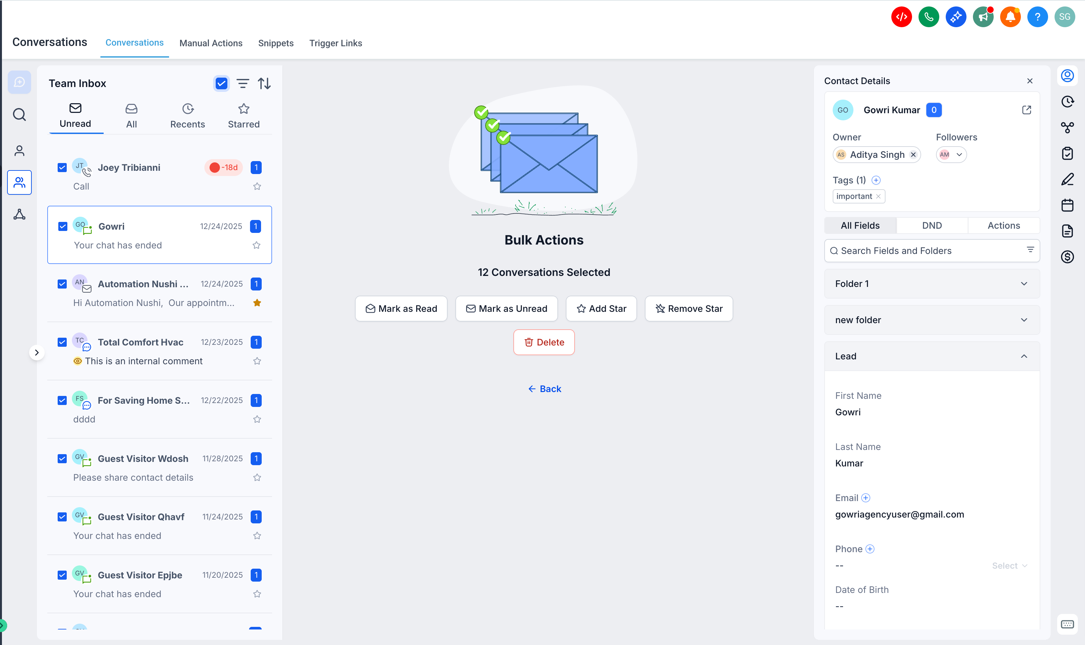This screenshot has width=1085, height=645.
Task: Star the Gowri conversation
Action: [257, 245]
